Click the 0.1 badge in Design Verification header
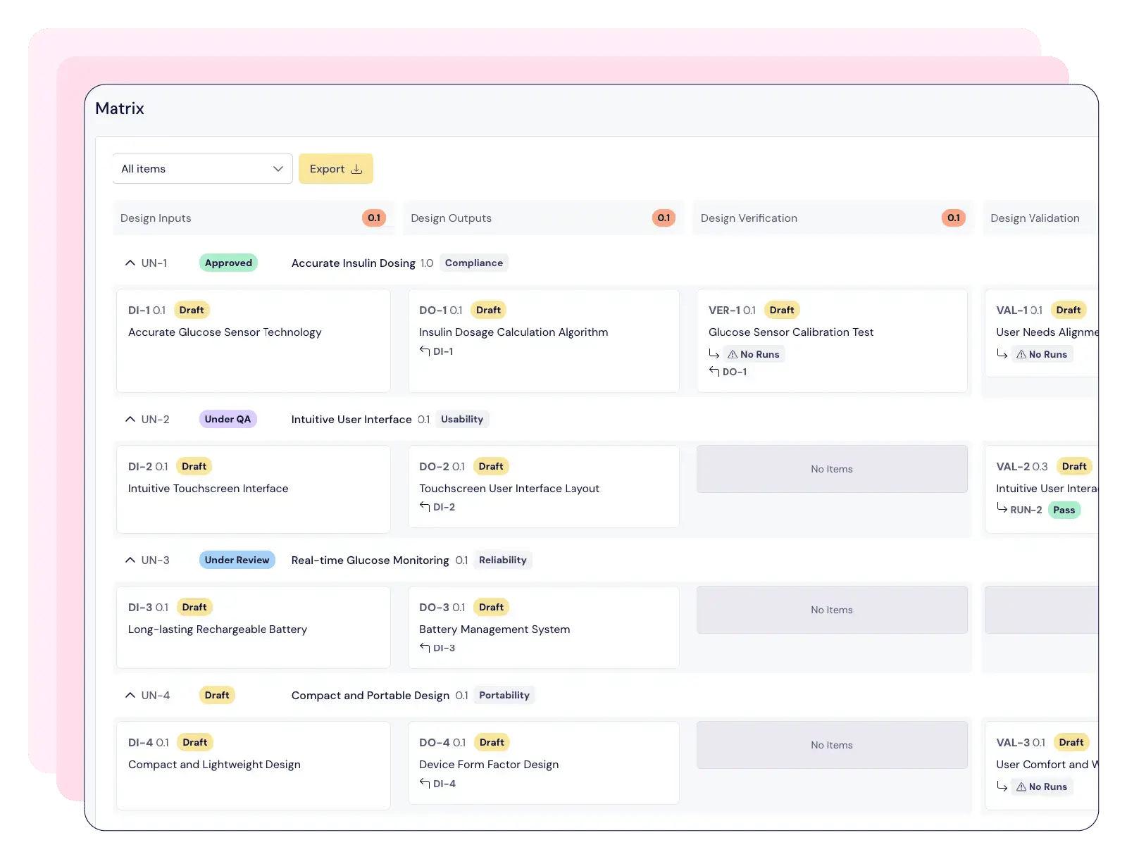Screen dimensions: 1127x859 pyautogui.click(x=954, y=218)
